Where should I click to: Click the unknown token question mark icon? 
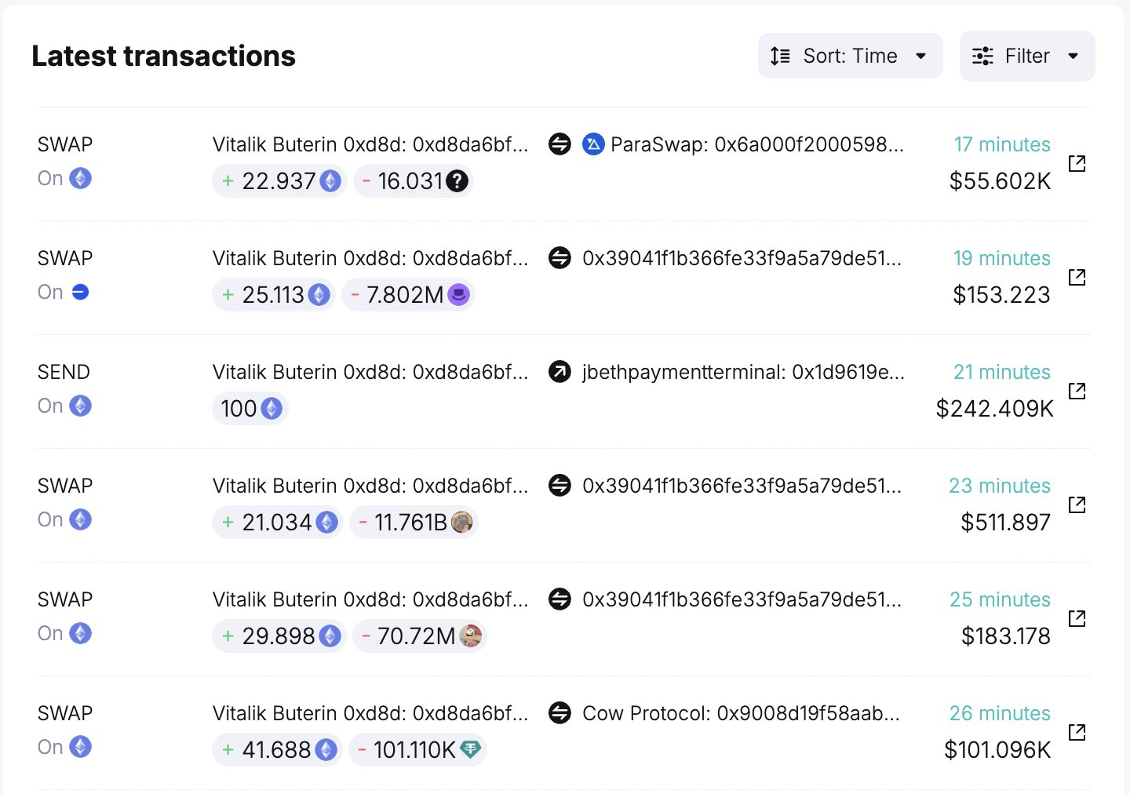click(457, 181)
